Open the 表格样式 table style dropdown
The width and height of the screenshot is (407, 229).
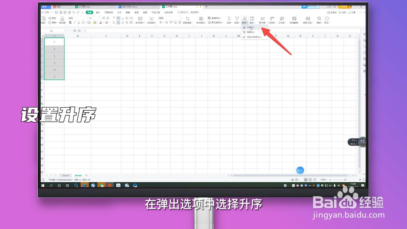pyautogui.click(x=215, y=18)
